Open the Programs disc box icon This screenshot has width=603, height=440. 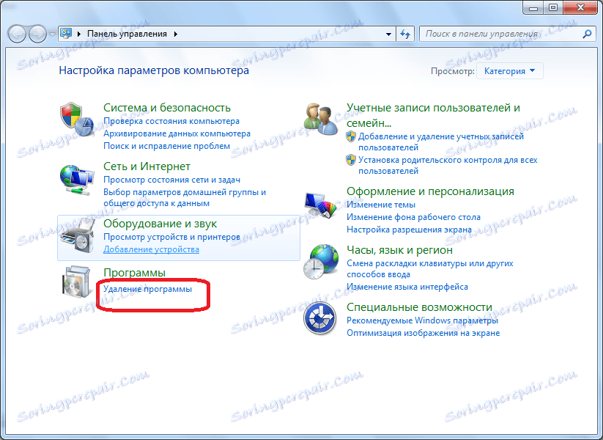[77, 282]
